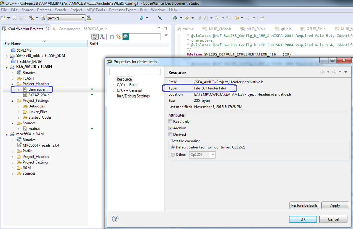Click the binary file 010 icon
The height and width of the screenshot is (229, 353).
coord(43,18)
